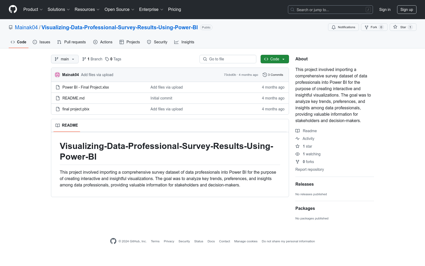
Task: Open the footer Contact link
Action: point(224,241)
